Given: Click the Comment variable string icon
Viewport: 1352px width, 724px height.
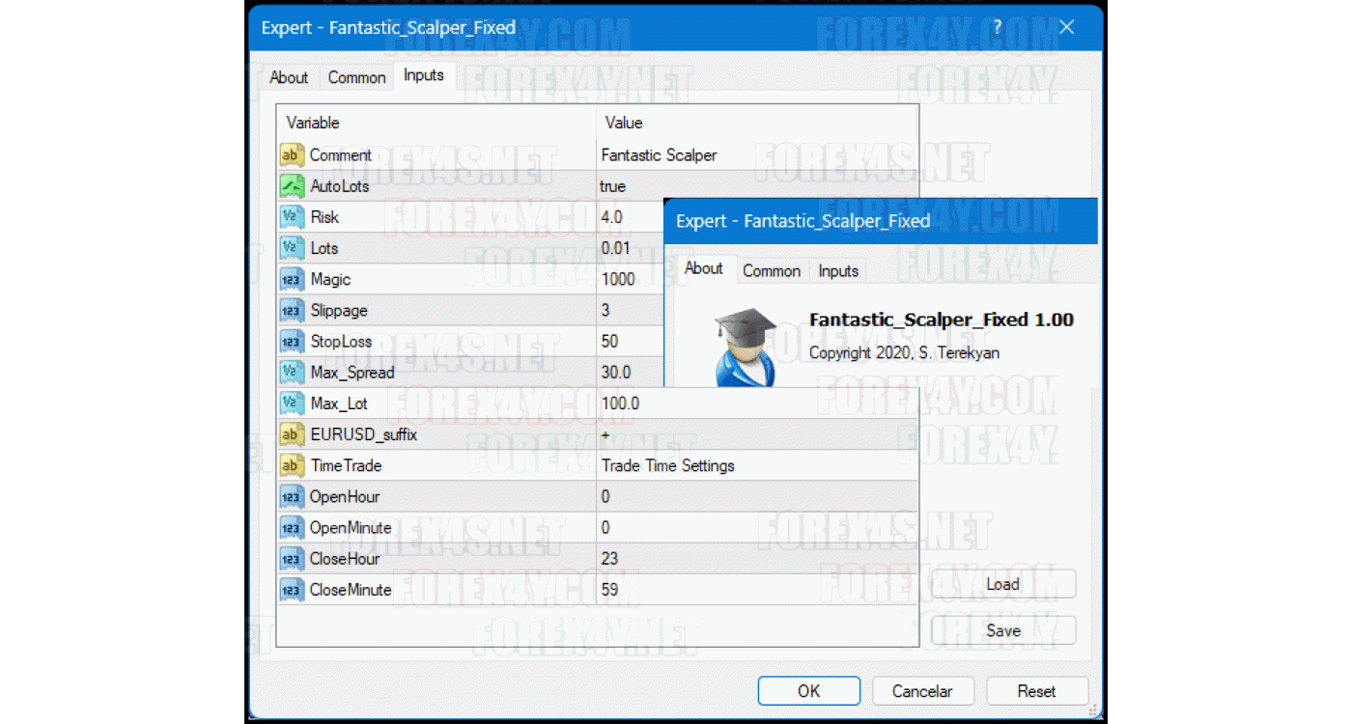Looking at the screenshot, I should point(292,155).
